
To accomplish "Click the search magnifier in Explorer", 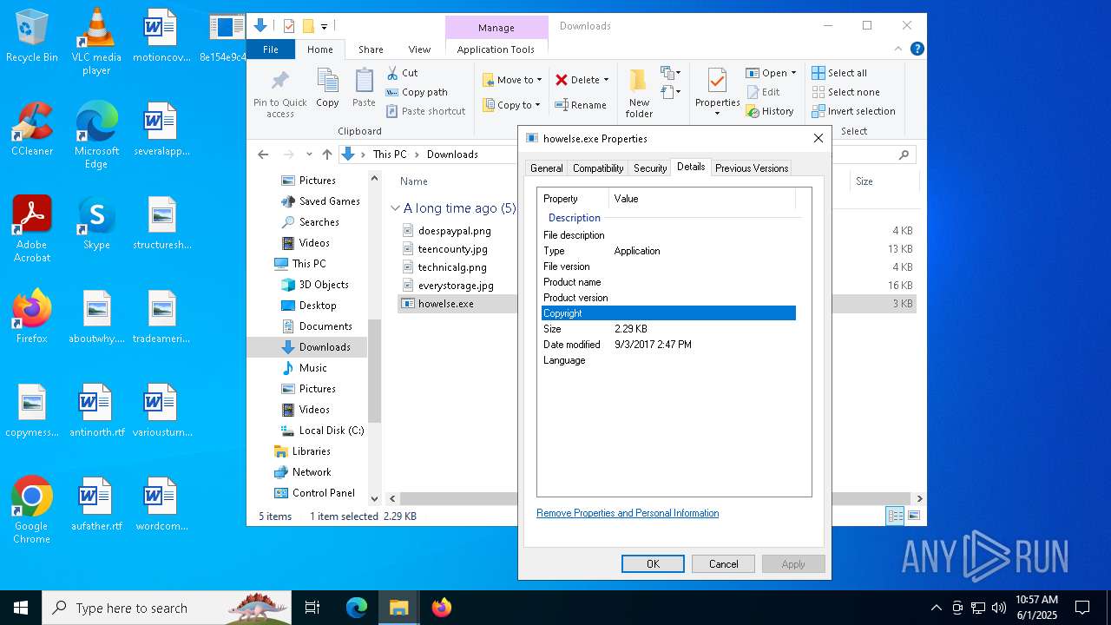I will (x=904, y=155).
